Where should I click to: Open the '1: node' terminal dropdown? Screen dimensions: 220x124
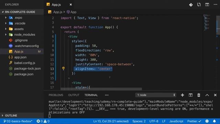(156, 95)
